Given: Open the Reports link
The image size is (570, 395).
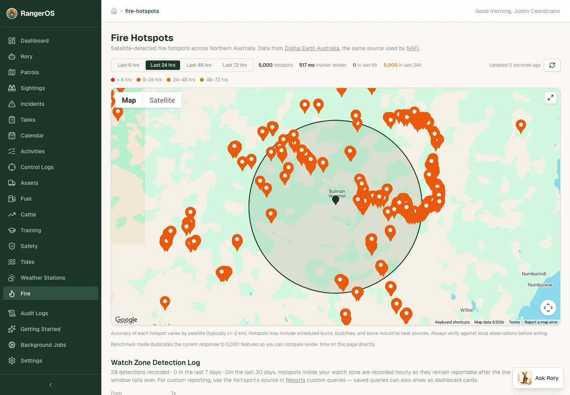Looking at the screenshot, I should 295,380.
